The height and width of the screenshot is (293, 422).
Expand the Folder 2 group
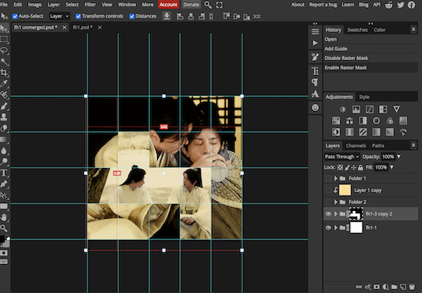coord(336,202)
